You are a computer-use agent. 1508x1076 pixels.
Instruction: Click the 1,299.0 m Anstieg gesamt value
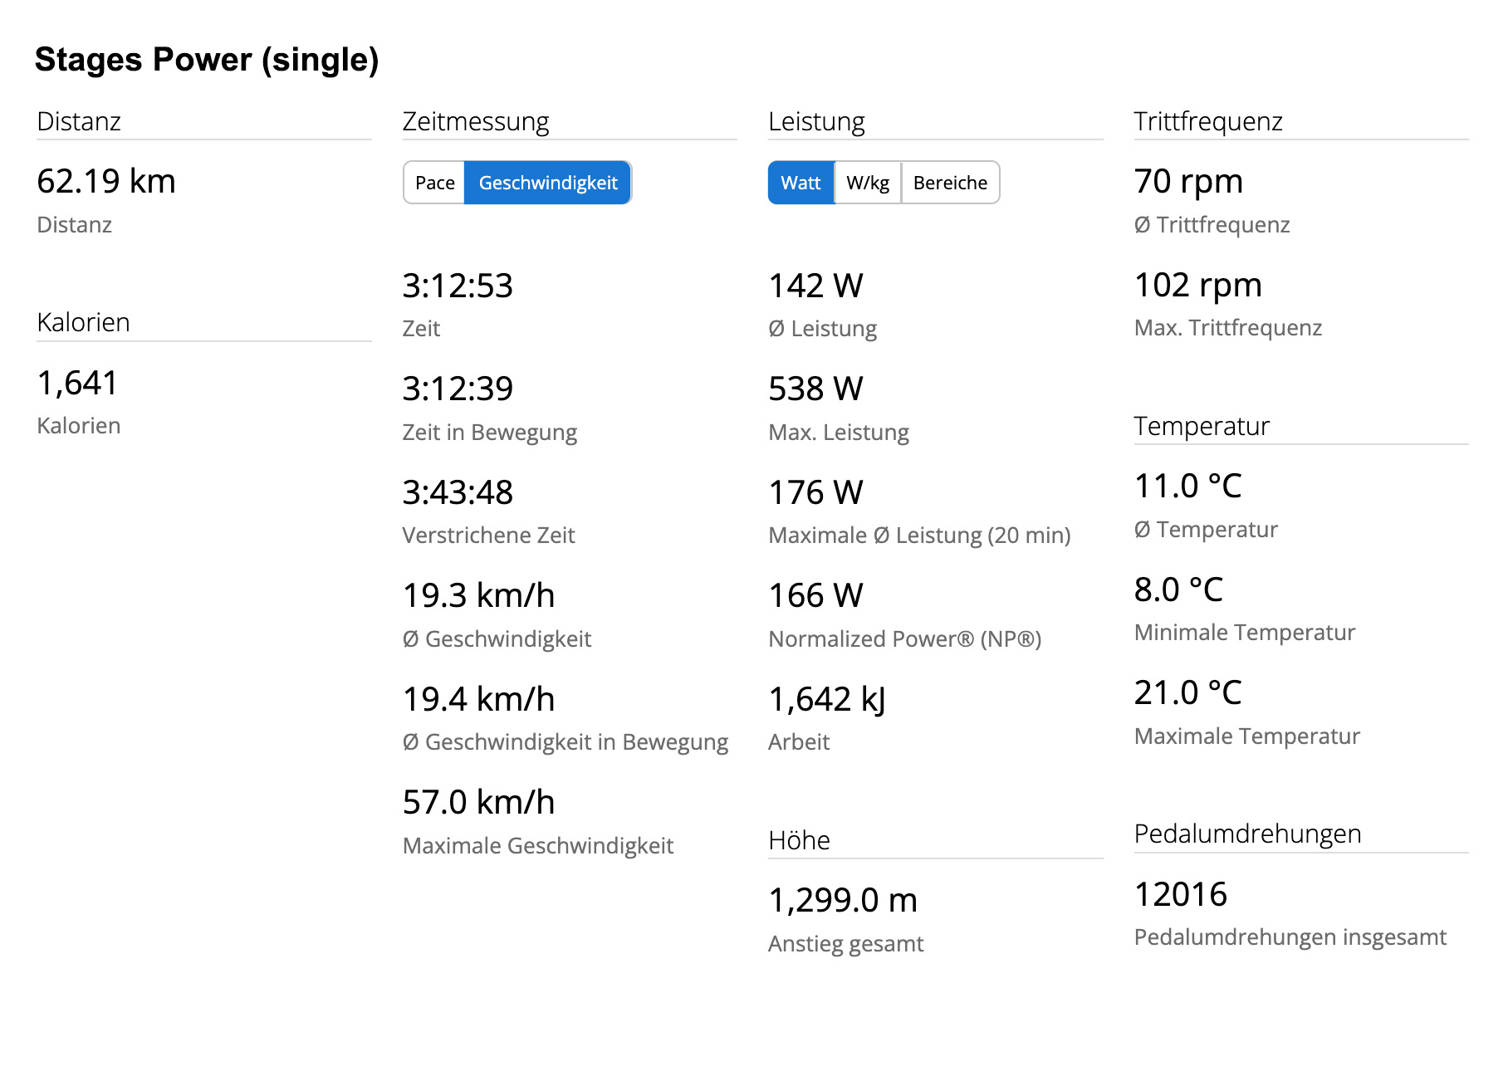[843, 900]
